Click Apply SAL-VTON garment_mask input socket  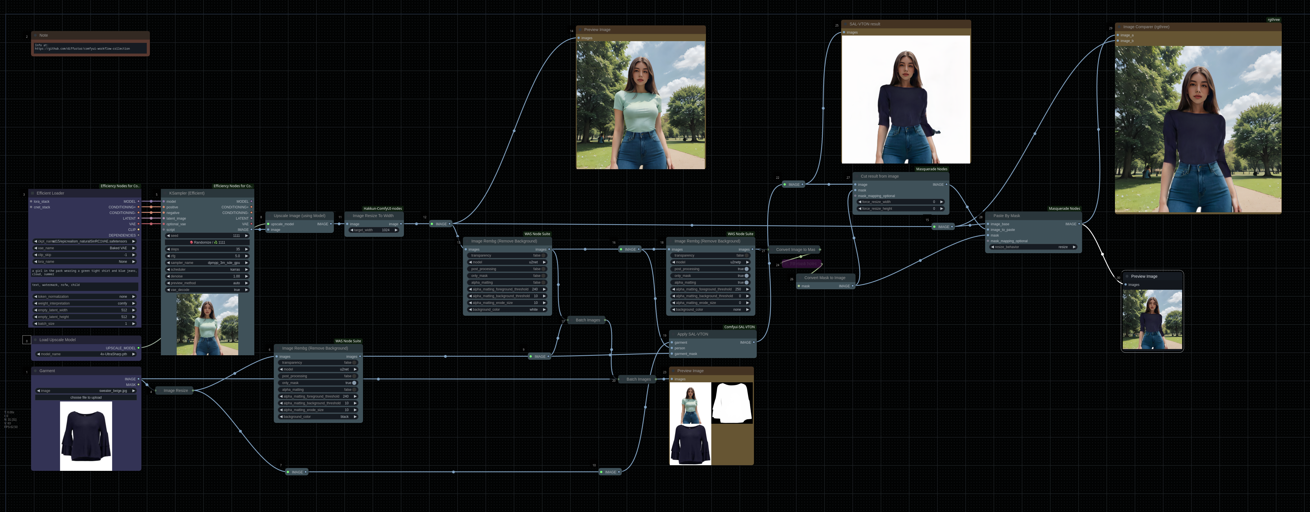(672, 354)
